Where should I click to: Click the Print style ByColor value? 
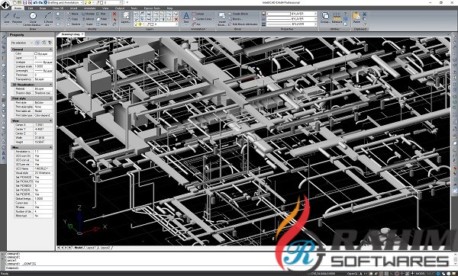[x=44, y=103]
